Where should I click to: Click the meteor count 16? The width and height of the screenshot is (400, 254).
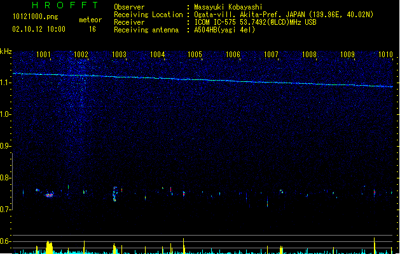[x=92, y=29]
